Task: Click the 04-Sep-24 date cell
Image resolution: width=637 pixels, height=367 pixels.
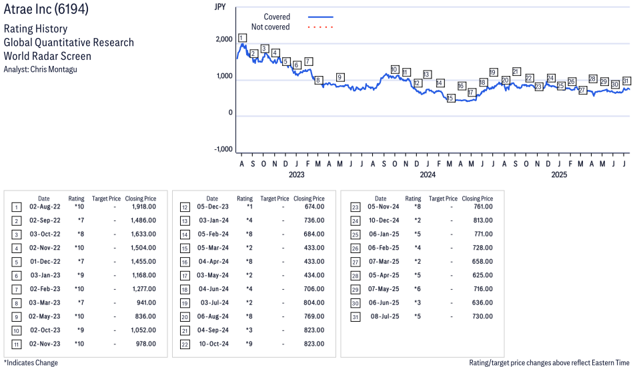Action: (x=213, y=330)
